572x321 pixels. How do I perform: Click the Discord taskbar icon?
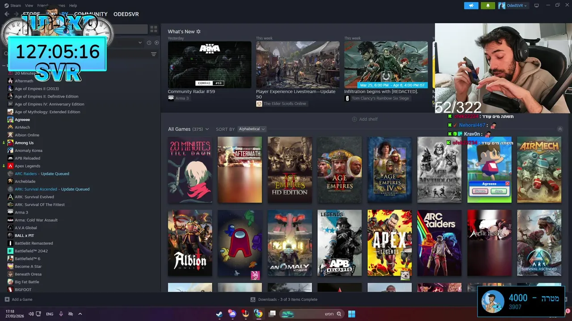[232, 314]
